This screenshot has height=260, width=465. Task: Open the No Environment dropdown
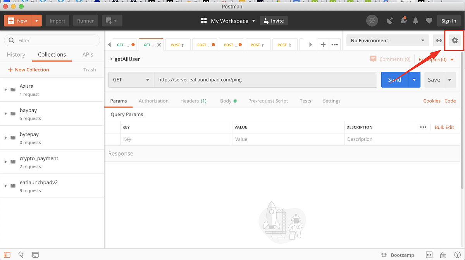click(x=387, y=40)
